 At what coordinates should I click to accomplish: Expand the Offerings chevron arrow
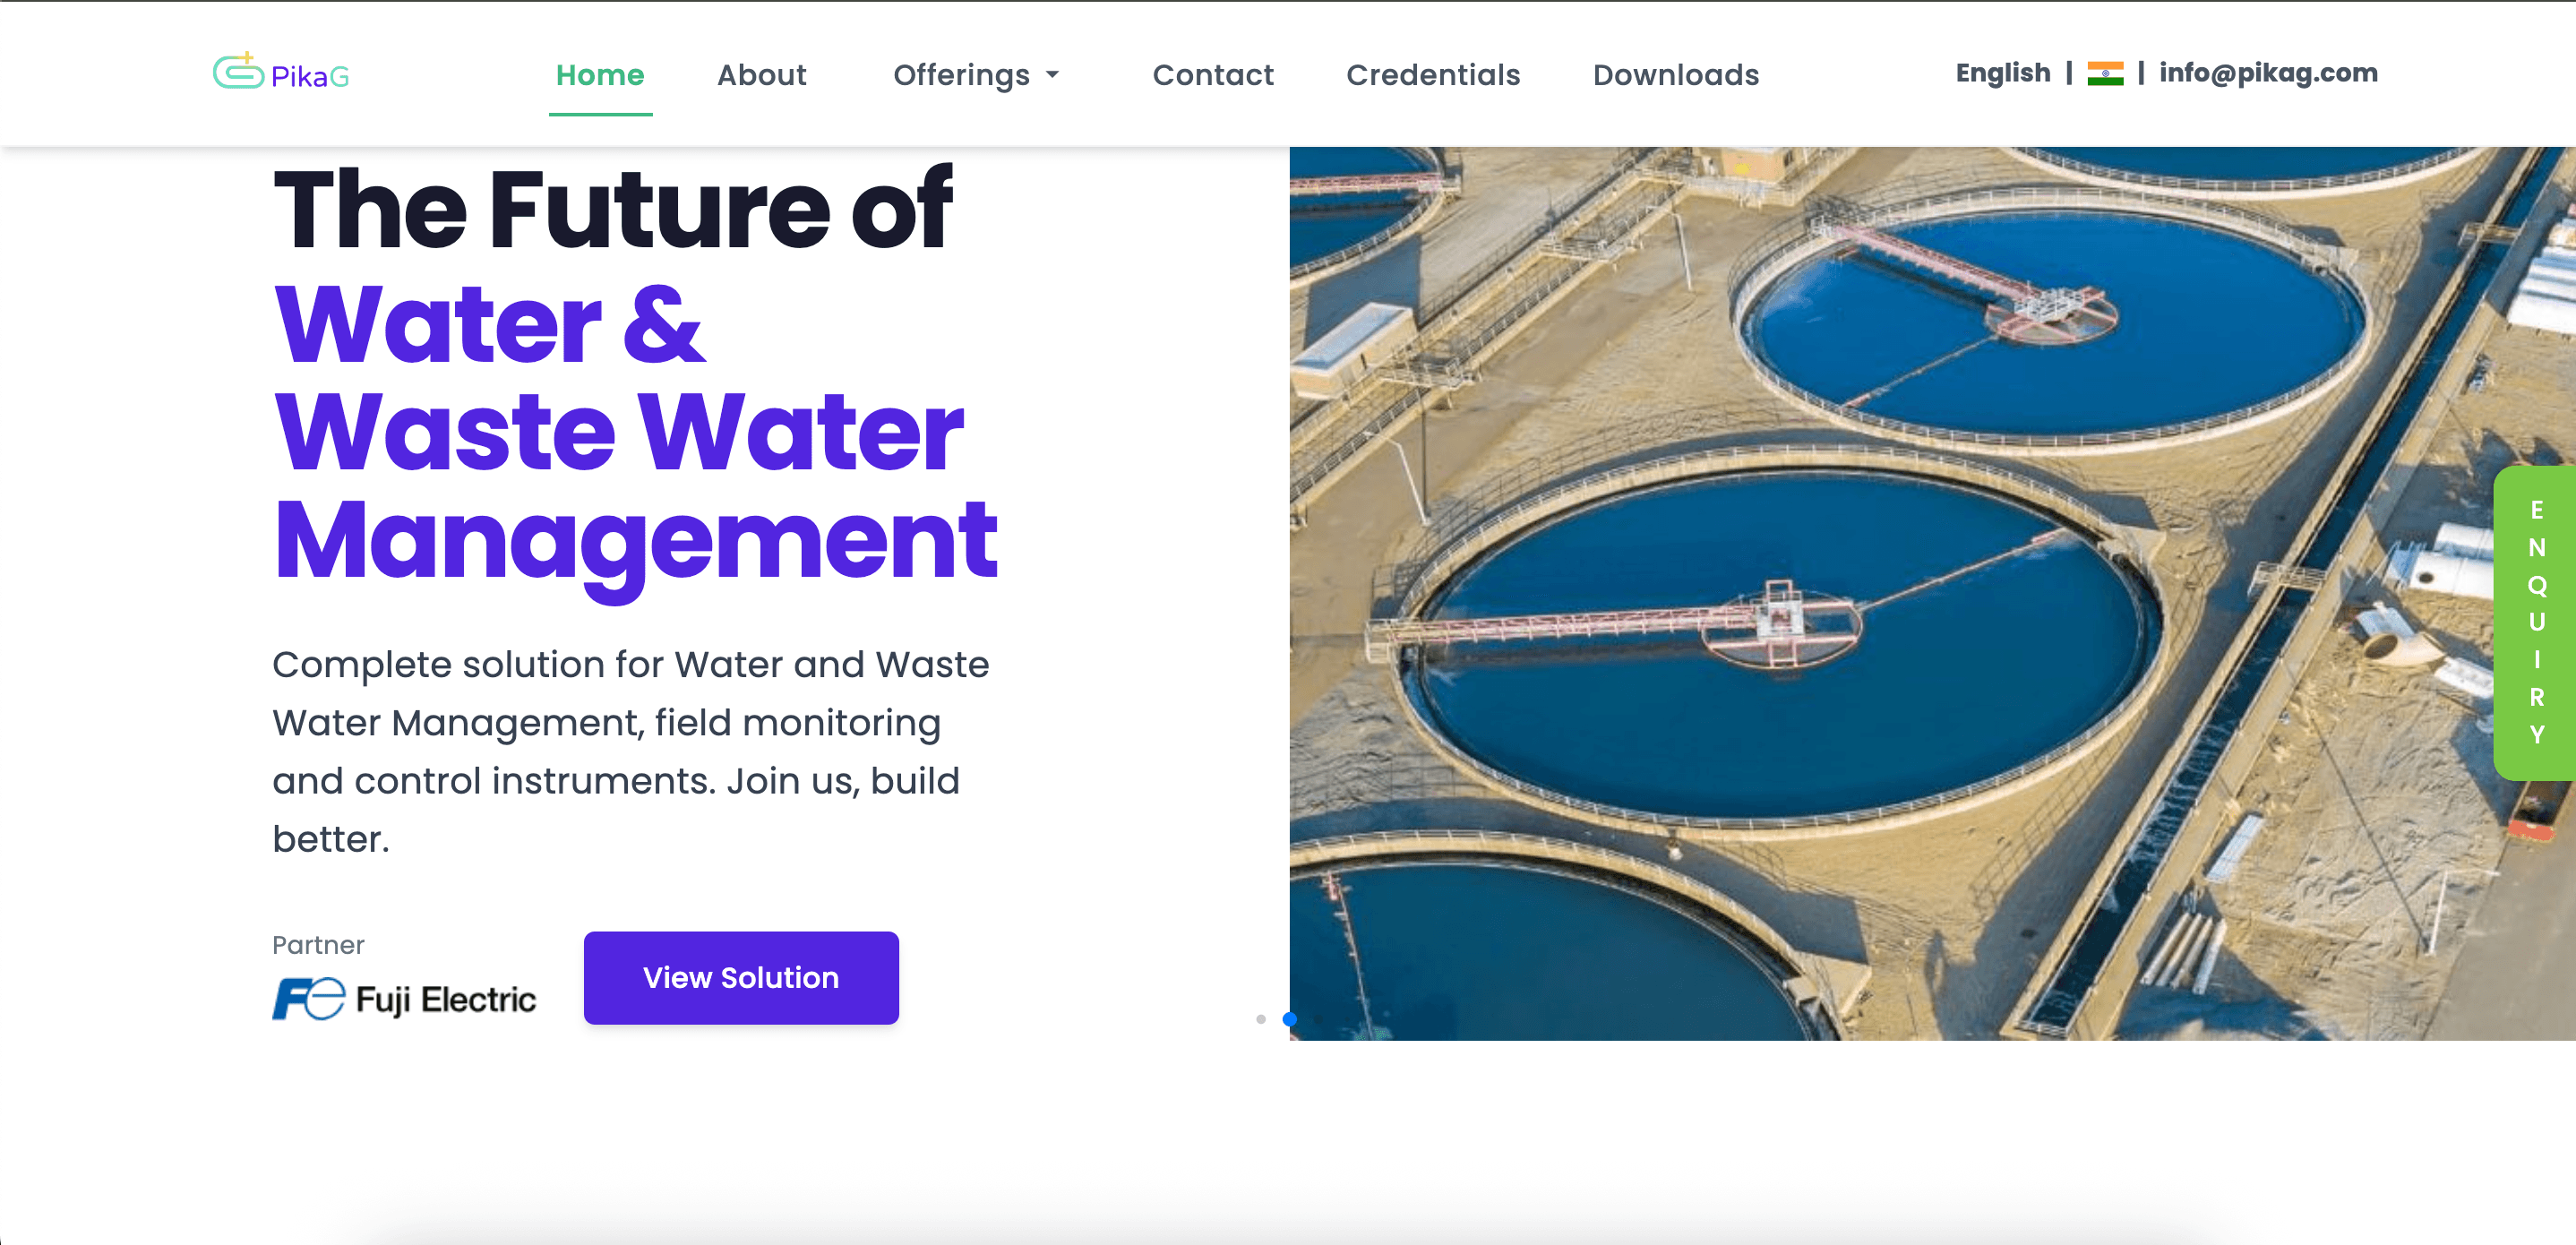[1053, 74]
